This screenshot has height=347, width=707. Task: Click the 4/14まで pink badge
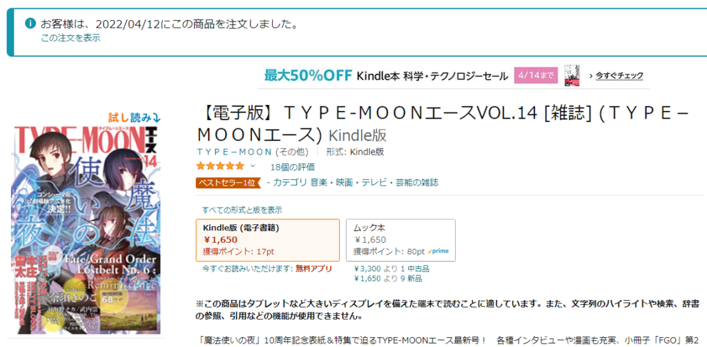click(536, 75)
